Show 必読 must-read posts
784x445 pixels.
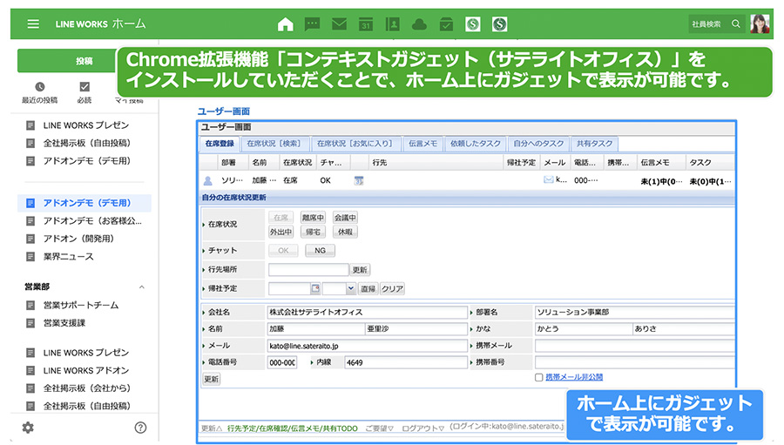click(x=84, y=92)
